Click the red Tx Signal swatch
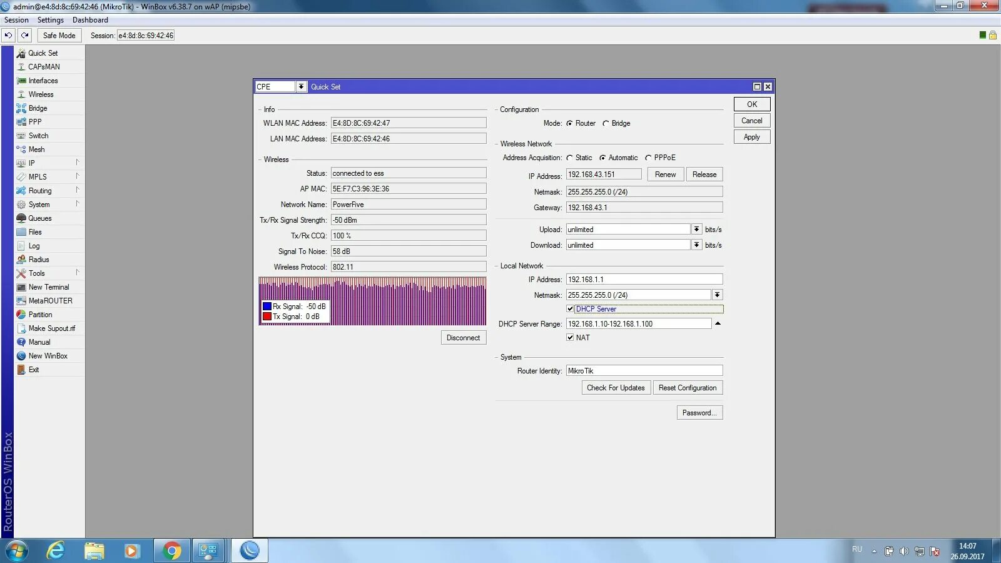The height and width of the screenshot is (563, 1001). click(x=267, y=317)
